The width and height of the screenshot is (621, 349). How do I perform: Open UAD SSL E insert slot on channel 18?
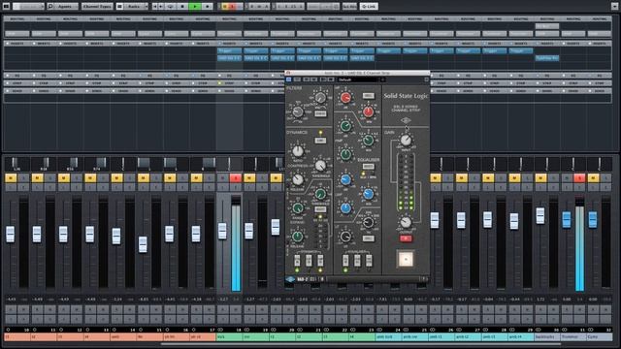[x=229, y=58]
